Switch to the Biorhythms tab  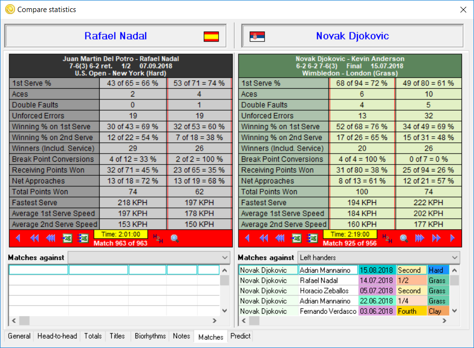[x=150, y=336]
